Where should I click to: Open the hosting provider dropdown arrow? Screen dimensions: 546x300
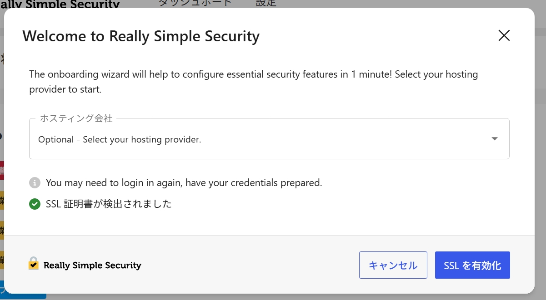(x=495, y=139)
